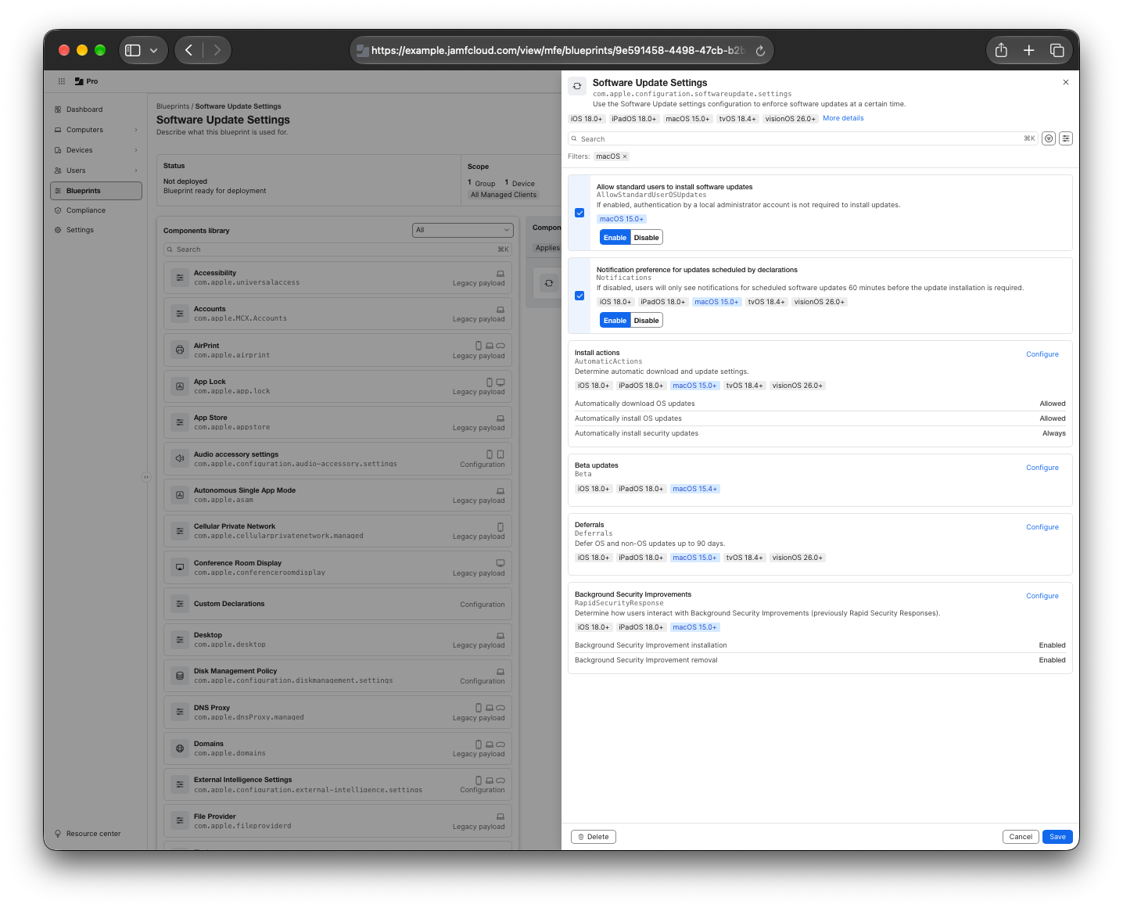1123x908 pixels.
Task: Click the Safari sidebar toggle icon
Action: pos(133,50)
